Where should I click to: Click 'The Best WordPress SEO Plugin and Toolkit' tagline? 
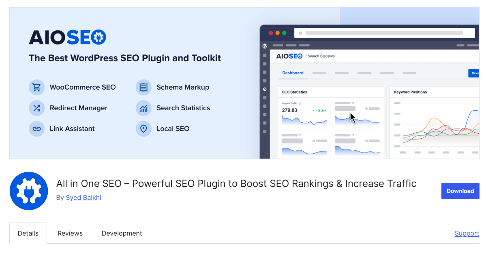(x=125, y=58)
